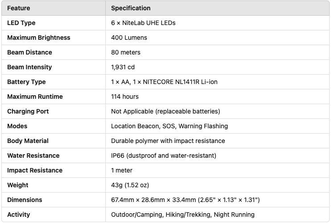331x223 pixels.
Task: Select the Charging Port label
Action: (28, 111)
